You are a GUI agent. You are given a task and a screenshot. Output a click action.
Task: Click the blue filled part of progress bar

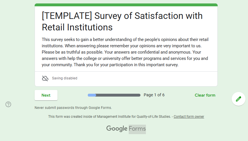pos(92,95)
